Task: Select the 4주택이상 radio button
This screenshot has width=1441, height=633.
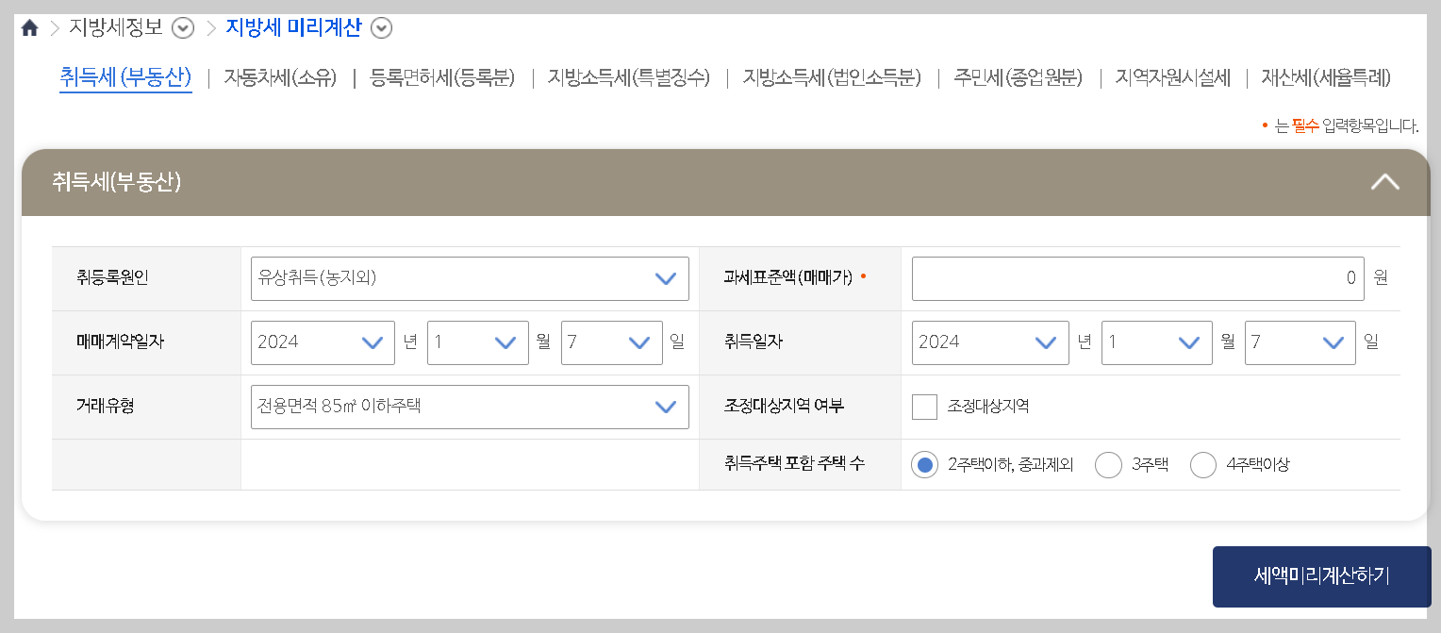Action: point(1202,465)
